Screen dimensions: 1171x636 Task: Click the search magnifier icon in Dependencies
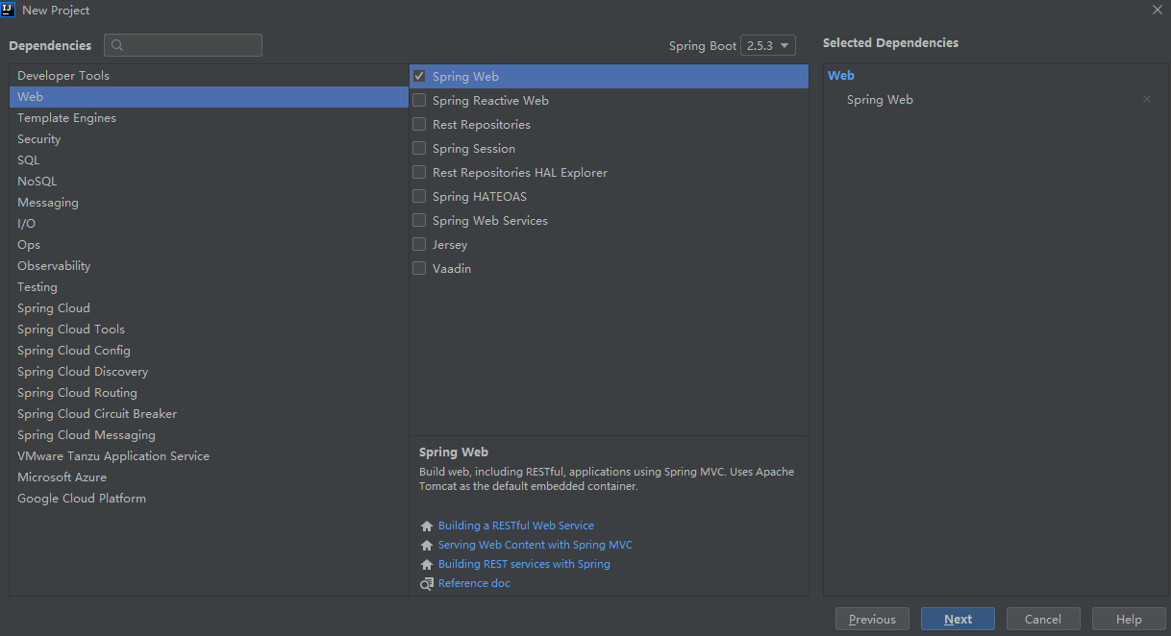pos(117,45)
